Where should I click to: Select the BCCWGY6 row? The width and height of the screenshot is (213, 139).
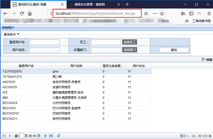coord(76,103)
